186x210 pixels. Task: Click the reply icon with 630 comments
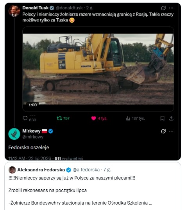(25, 118)
